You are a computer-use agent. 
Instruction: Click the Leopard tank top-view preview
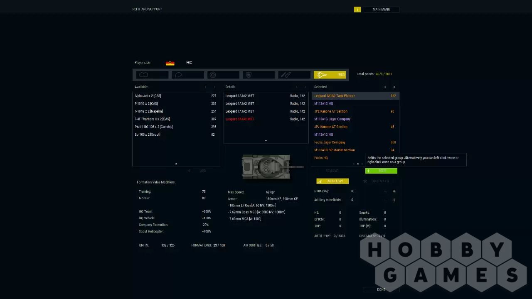point(272,167)
